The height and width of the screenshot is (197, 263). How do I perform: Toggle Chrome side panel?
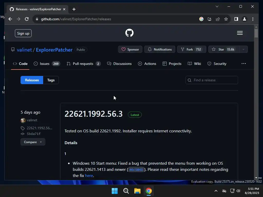236,19
